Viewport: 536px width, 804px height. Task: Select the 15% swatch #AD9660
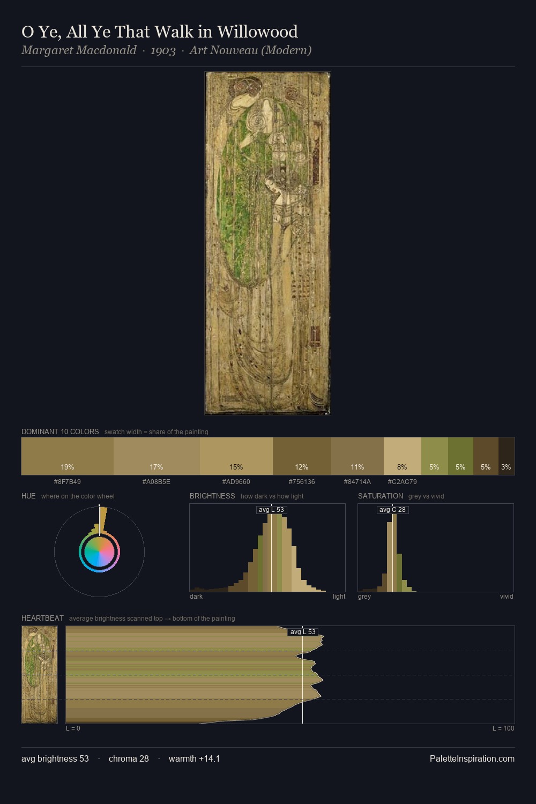[x=236, y=456]
